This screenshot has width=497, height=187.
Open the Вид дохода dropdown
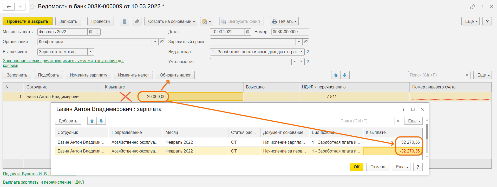tap(301, 52)
